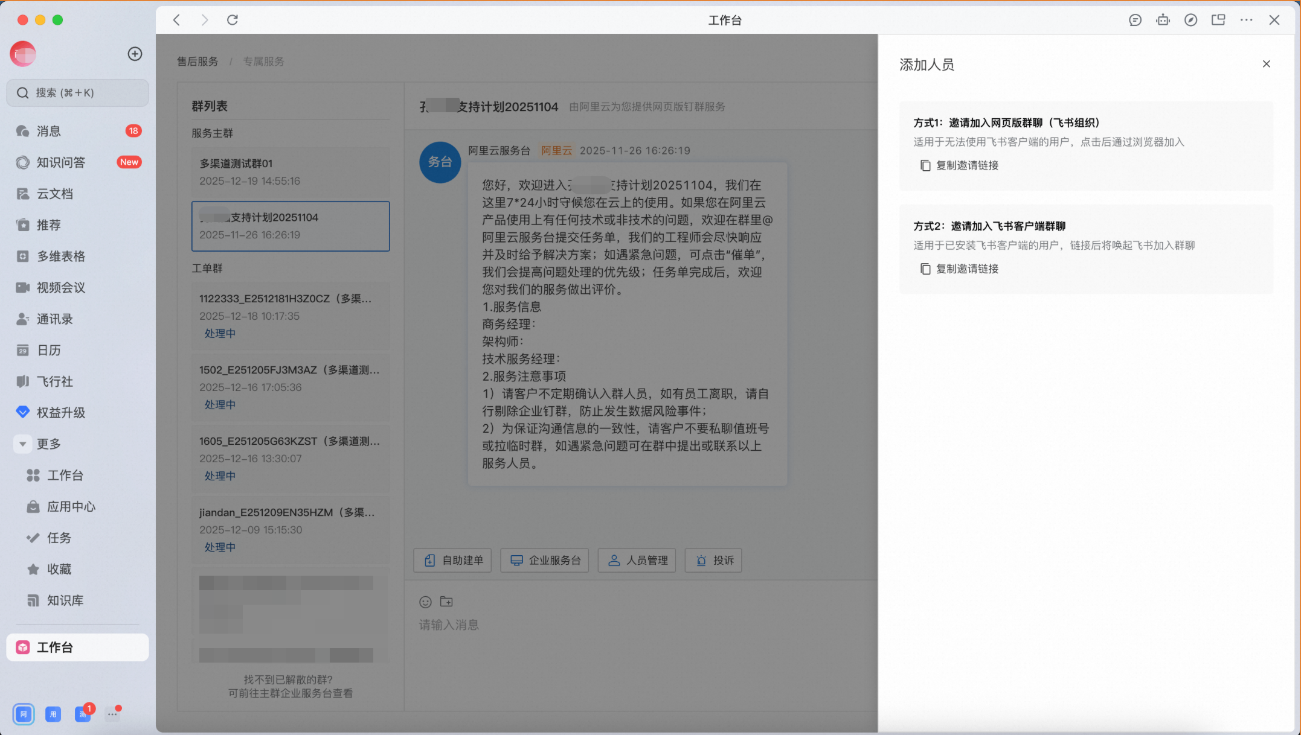The width and height of the screenshot is (1301, 735).
Task: Click the refresh icon in top toolbar
Action: point(232,20)
